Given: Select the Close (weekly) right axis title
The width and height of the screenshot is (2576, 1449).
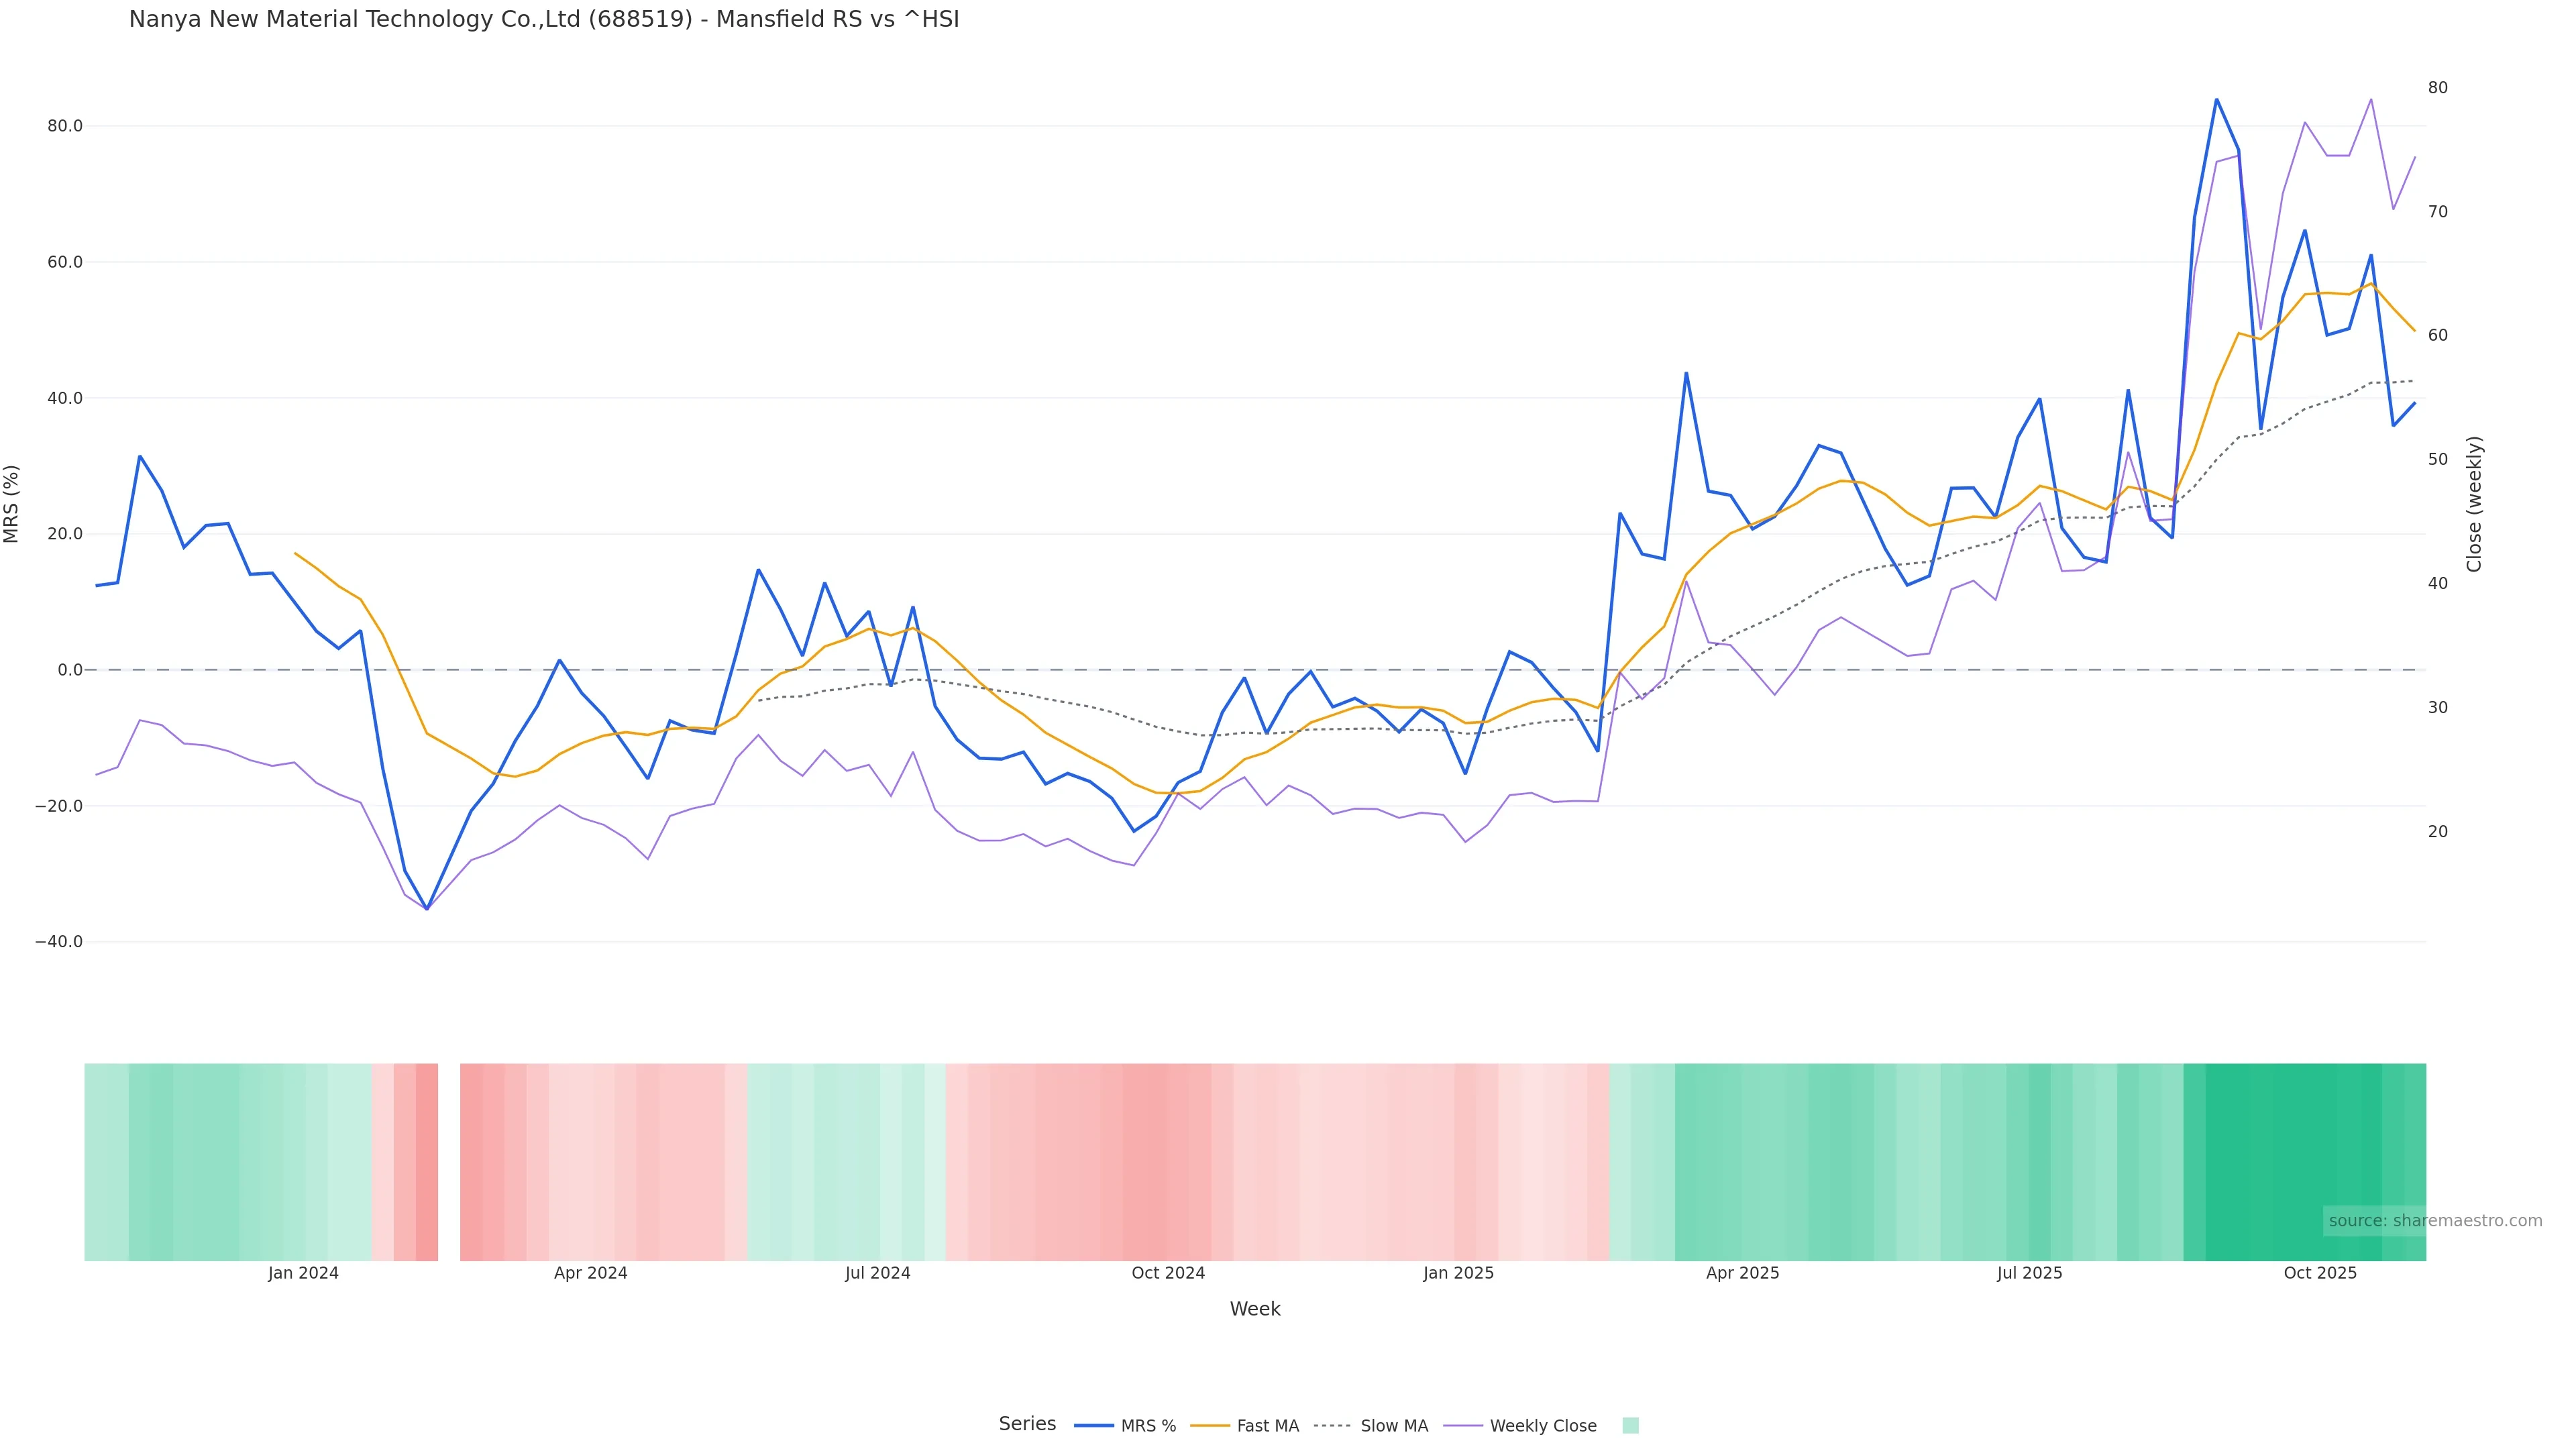Looking at the screenshot, I should click(x=2474, y=504).
